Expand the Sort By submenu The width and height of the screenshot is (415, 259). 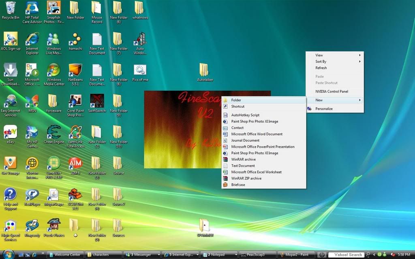pyautogui.click(x=335, y=62)
